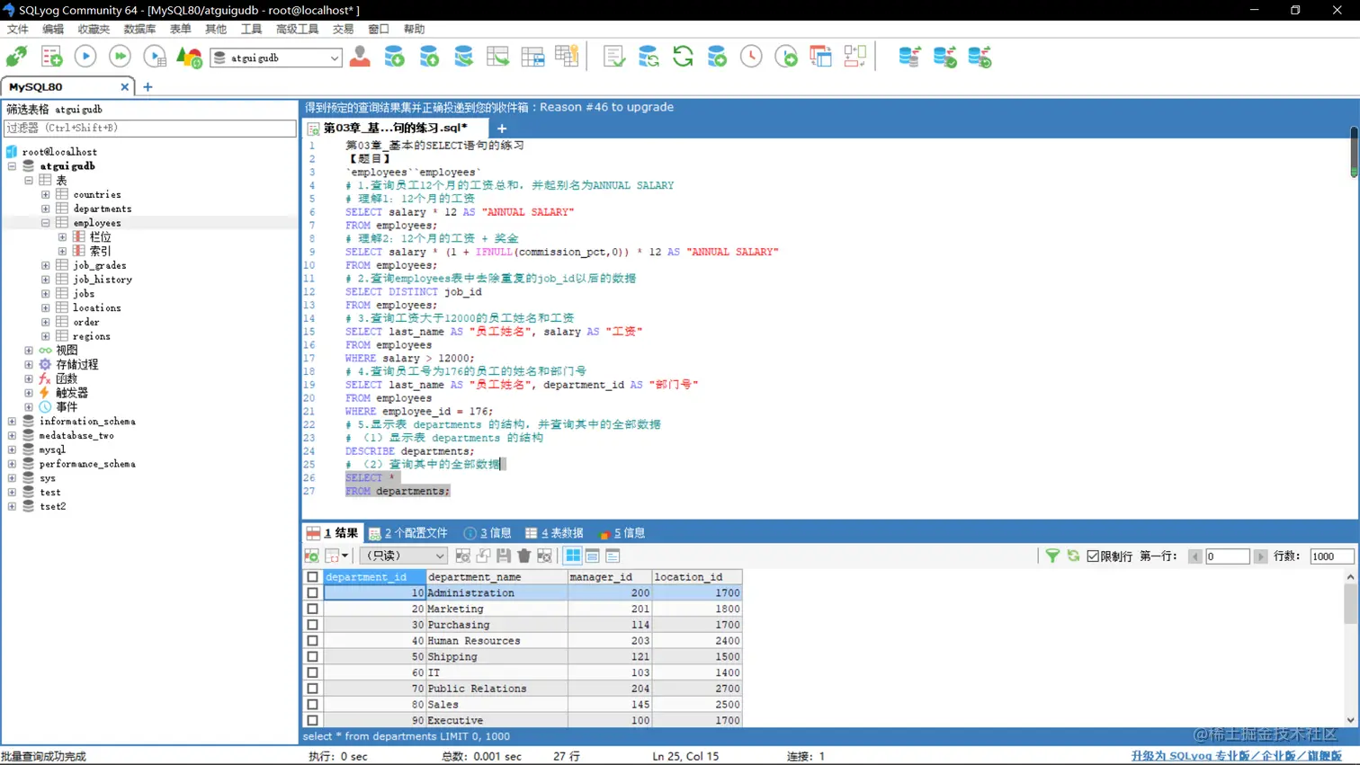Add a new query tab with plus button
Image resolution: width=1360 pixels, height=765 pixels.
(x=502, y=129)
